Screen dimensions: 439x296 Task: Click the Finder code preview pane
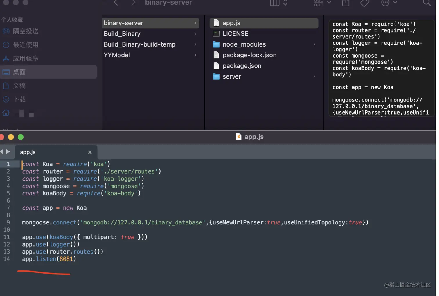coord(382,68)
